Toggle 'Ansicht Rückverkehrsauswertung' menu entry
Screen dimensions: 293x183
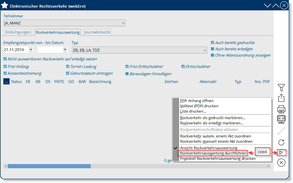click(x=209, y=148)
